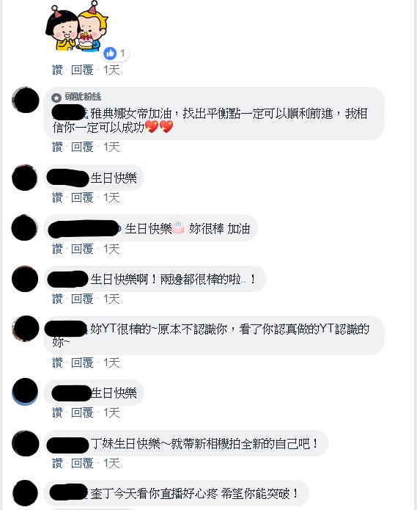417x510 pixels.
Task: Open timestamp under 丁妹生日快樂 comment
Action: tap(111, 463)
